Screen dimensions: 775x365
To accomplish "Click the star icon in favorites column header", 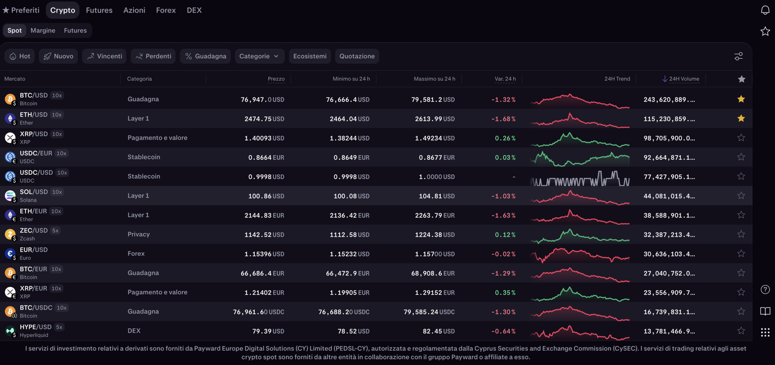I will tap(742, 79).
